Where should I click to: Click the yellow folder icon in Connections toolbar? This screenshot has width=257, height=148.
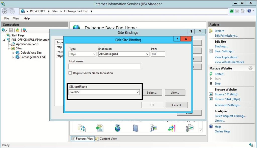[x=17, y=30]
